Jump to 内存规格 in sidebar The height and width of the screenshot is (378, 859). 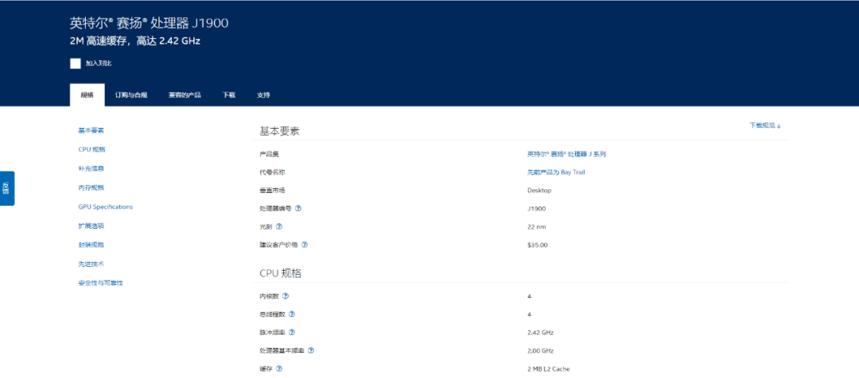coord(91,187)
